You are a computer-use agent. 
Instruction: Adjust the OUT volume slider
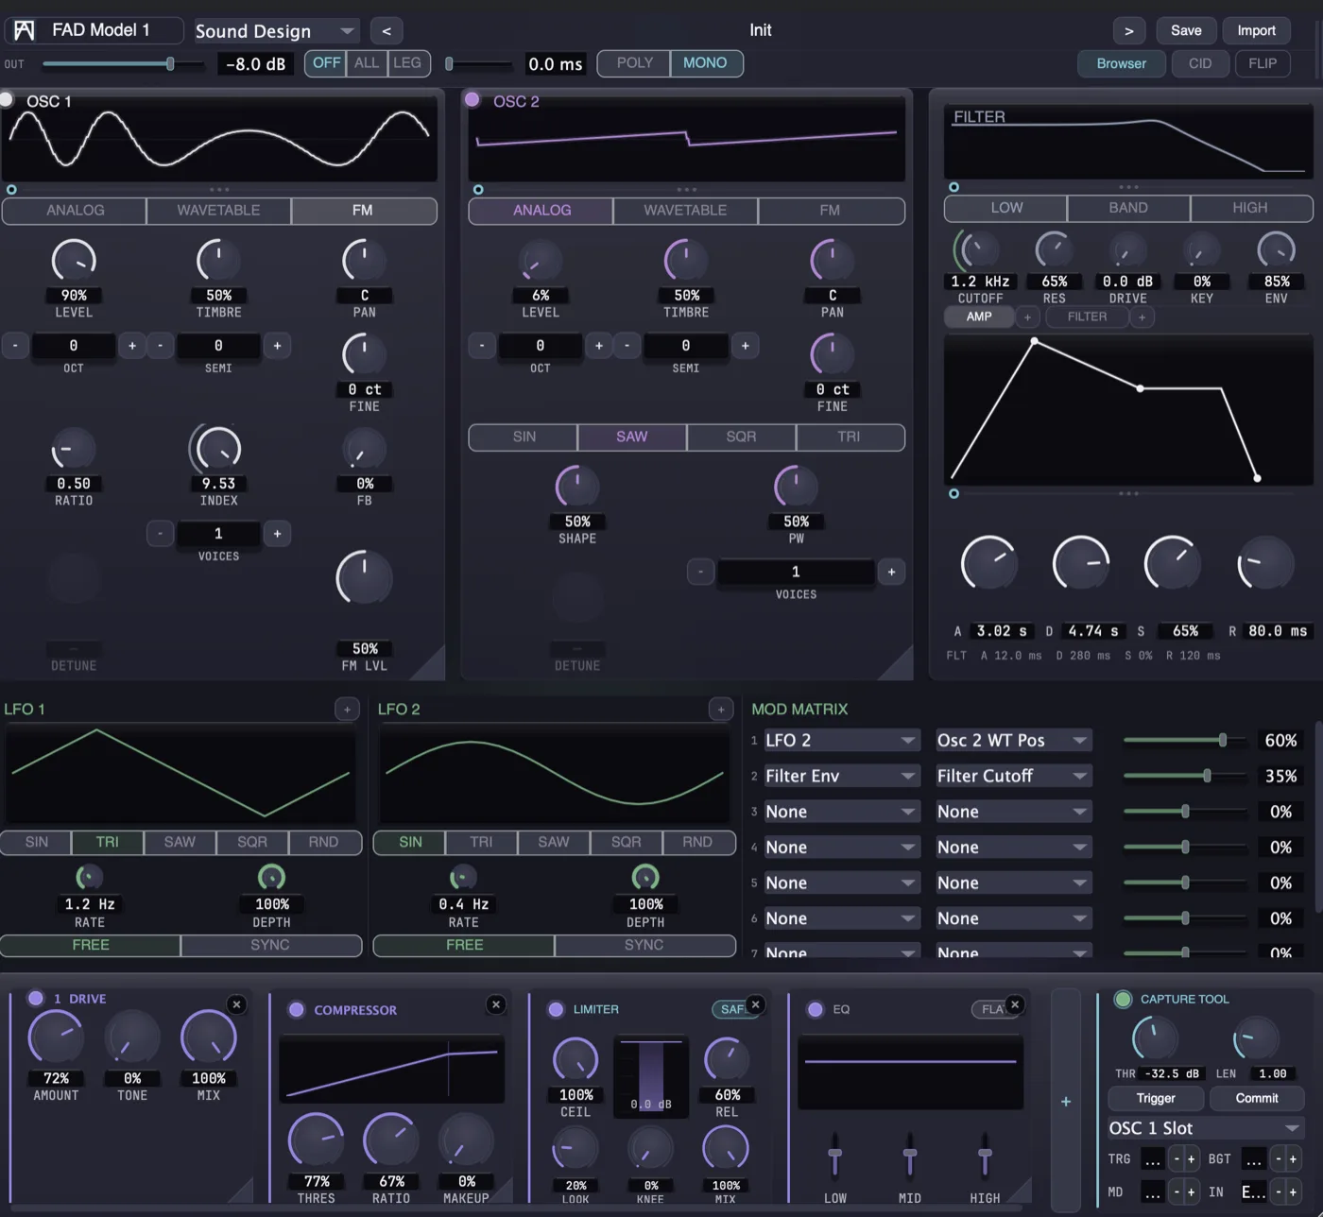(x=123, y=64)
